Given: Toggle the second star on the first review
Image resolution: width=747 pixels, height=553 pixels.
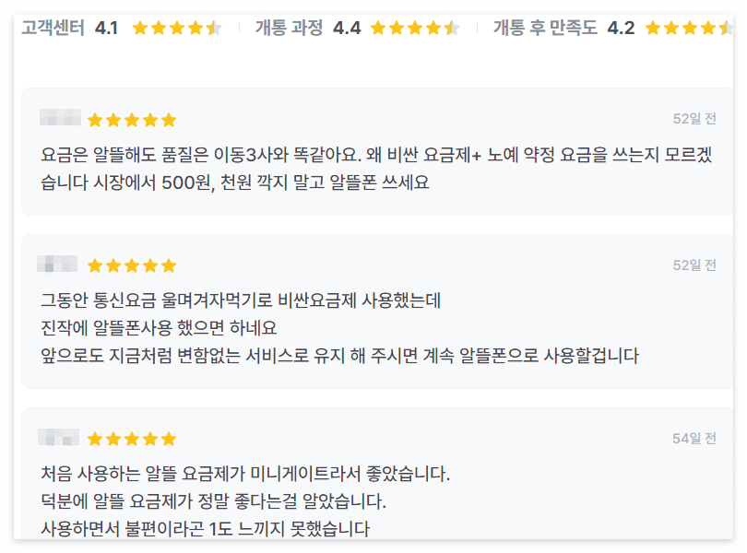Looking at the screenshot, I should coord(113,119).
